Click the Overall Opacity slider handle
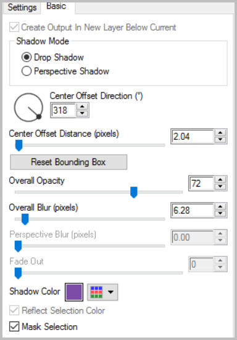 click(x=134, y=192)
